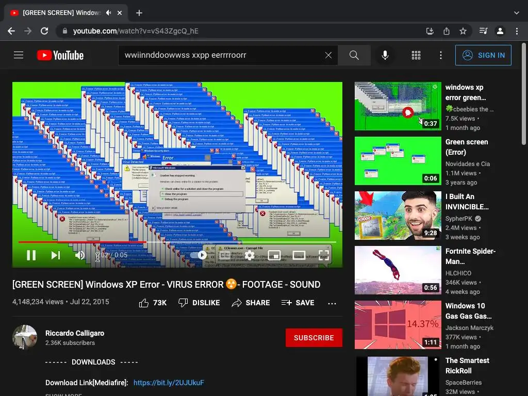This screenshot has height=396, width=528.
Task: Seek on the red video progress bar
Action: [177, 242]
